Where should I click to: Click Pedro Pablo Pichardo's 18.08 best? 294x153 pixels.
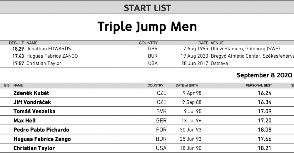265,130
